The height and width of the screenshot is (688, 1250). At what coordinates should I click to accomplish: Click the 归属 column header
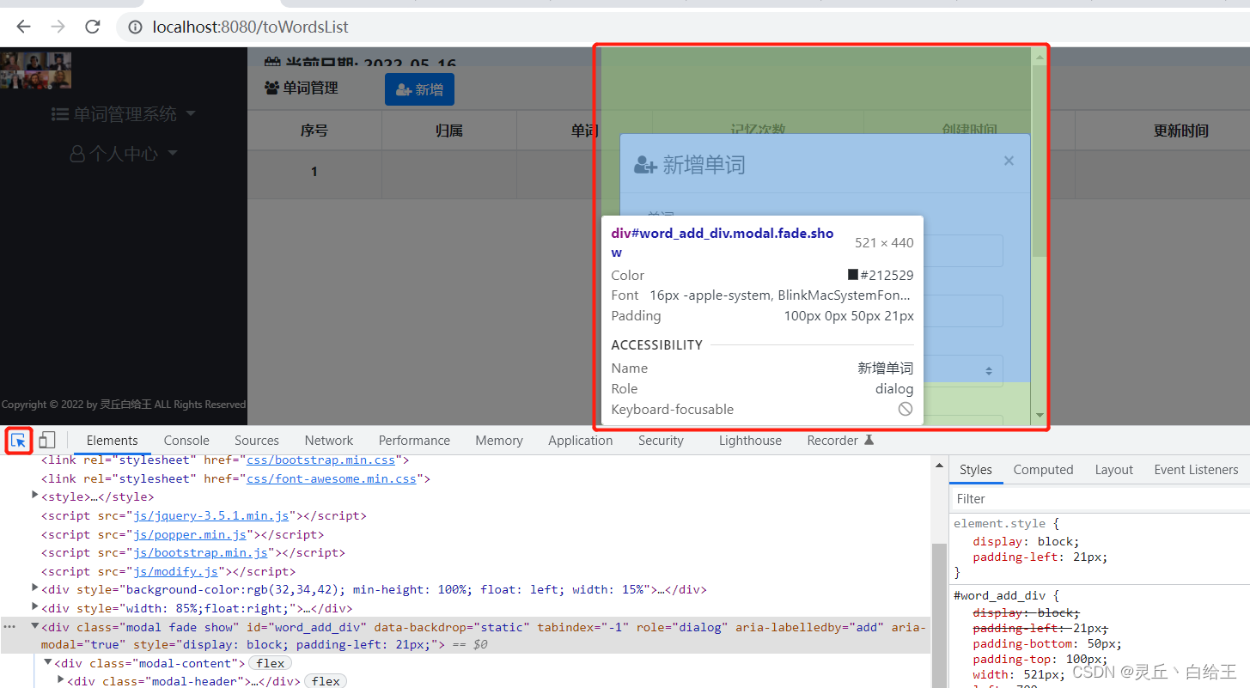(x=449, y=131)
